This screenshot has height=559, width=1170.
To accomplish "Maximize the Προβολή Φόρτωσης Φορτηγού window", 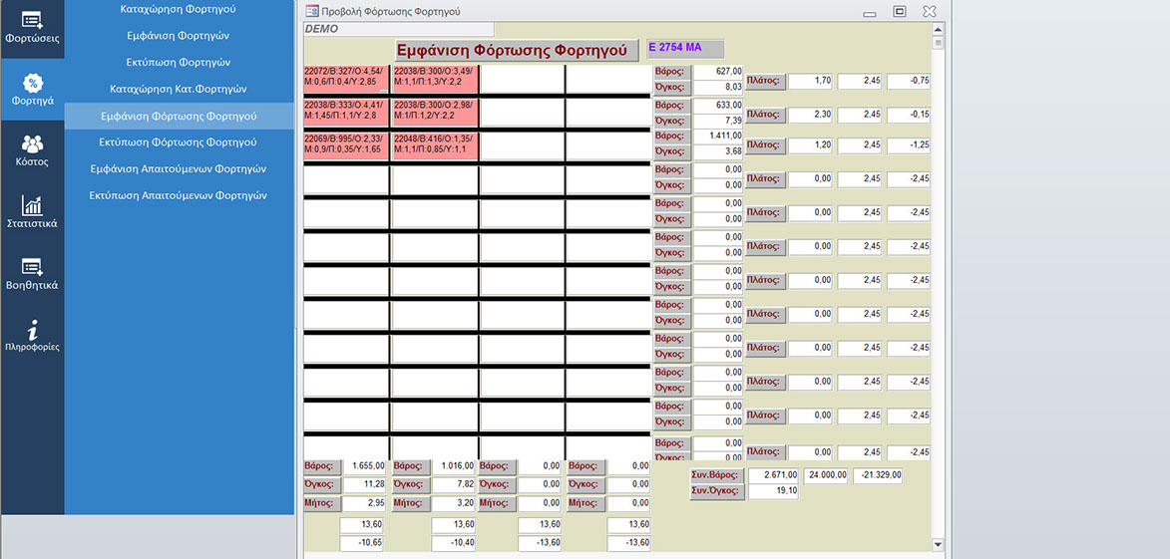I will click(x=899, y=11).
